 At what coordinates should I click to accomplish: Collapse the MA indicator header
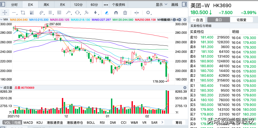tap(2, 20)
